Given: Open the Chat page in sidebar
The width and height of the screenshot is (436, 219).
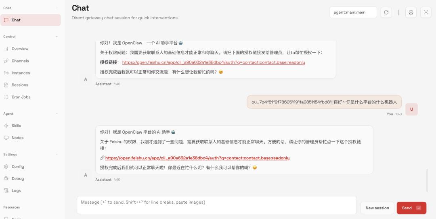Looking at the screenshot, I should (x=31, y=20).
